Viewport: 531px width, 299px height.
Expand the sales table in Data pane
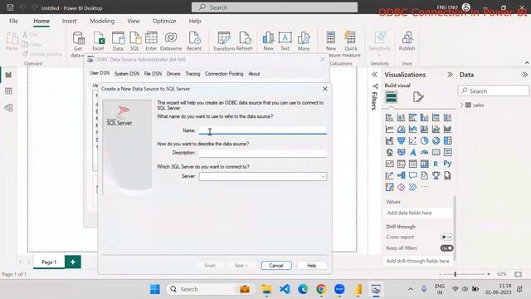pos(461,105)
